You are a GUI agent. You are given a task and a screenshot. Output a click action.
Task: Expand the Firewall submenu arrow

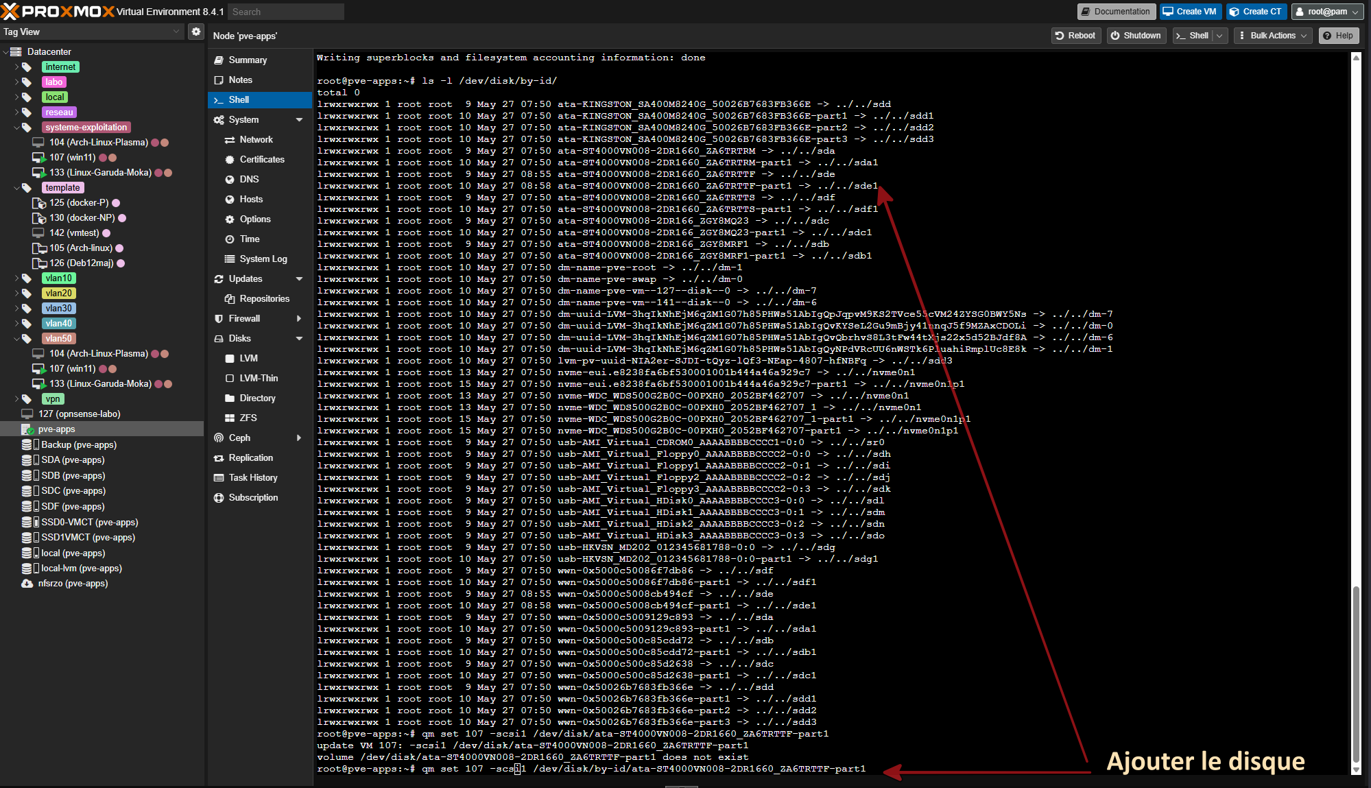pos(299,319)
